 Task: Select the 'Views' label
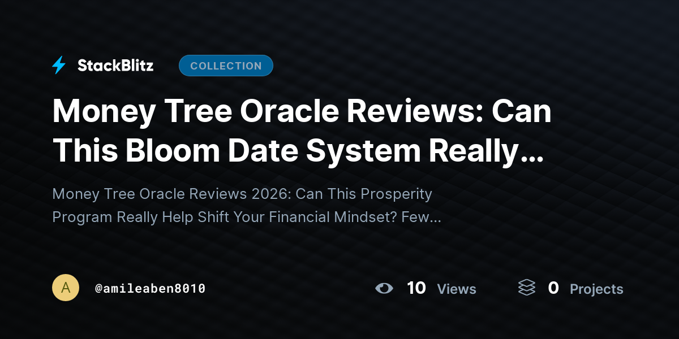457,289
